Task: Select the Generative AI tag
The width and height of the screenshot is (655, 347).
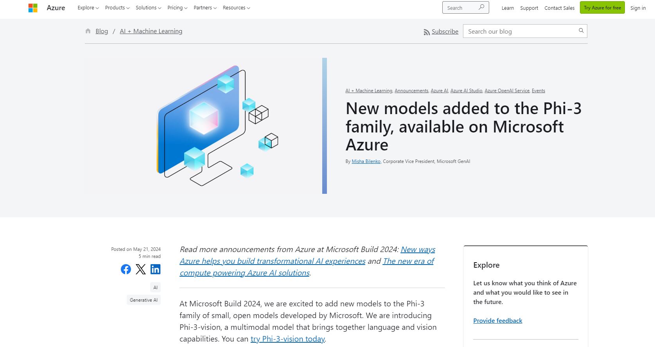Action: pyautogui.click(x=144, y=300)
